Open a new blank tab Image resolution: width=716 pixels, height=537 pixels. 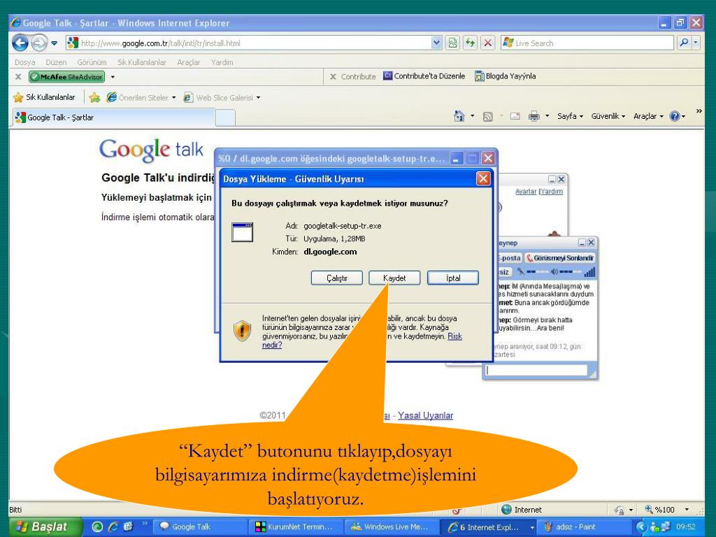click(x=225, y=117)
